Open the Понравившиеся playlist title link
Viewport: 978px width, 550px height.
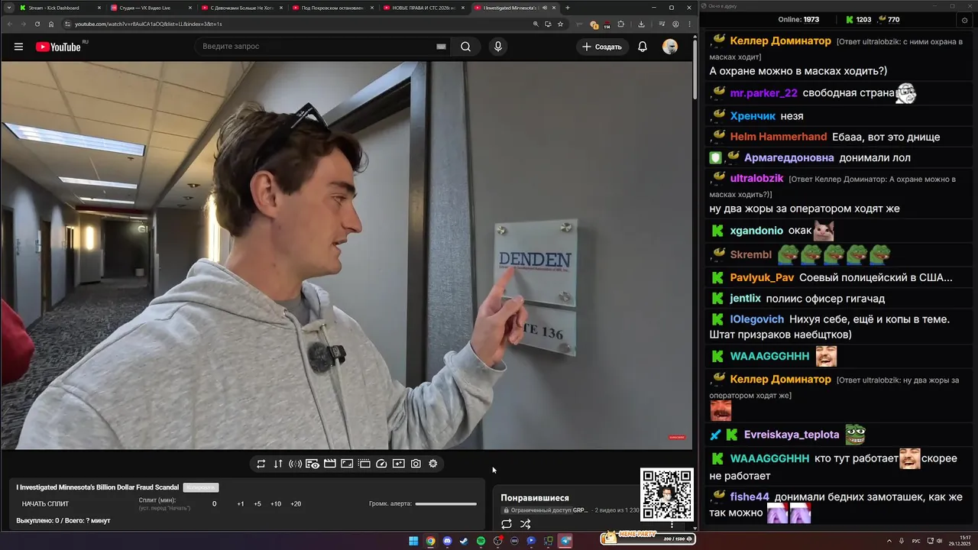[x=535, y=497]
